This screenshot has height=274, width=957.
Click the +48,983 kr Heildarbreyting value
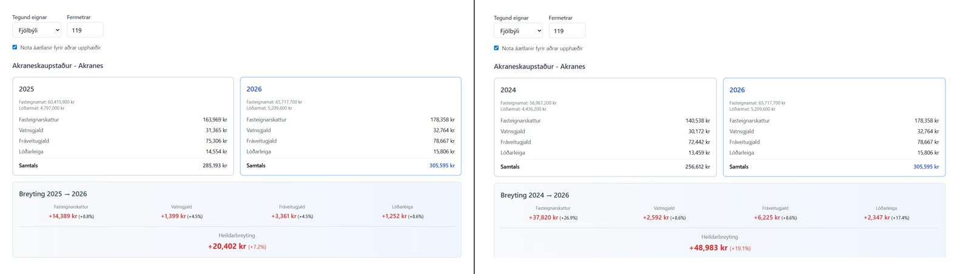pos(708,247)
